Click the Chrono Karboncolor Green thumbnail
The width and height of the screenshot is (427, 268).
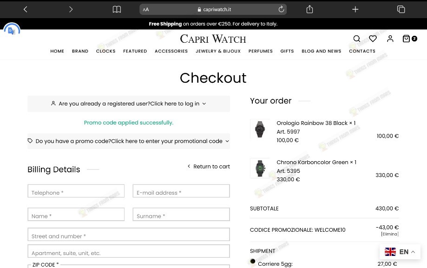click(260, 168)
